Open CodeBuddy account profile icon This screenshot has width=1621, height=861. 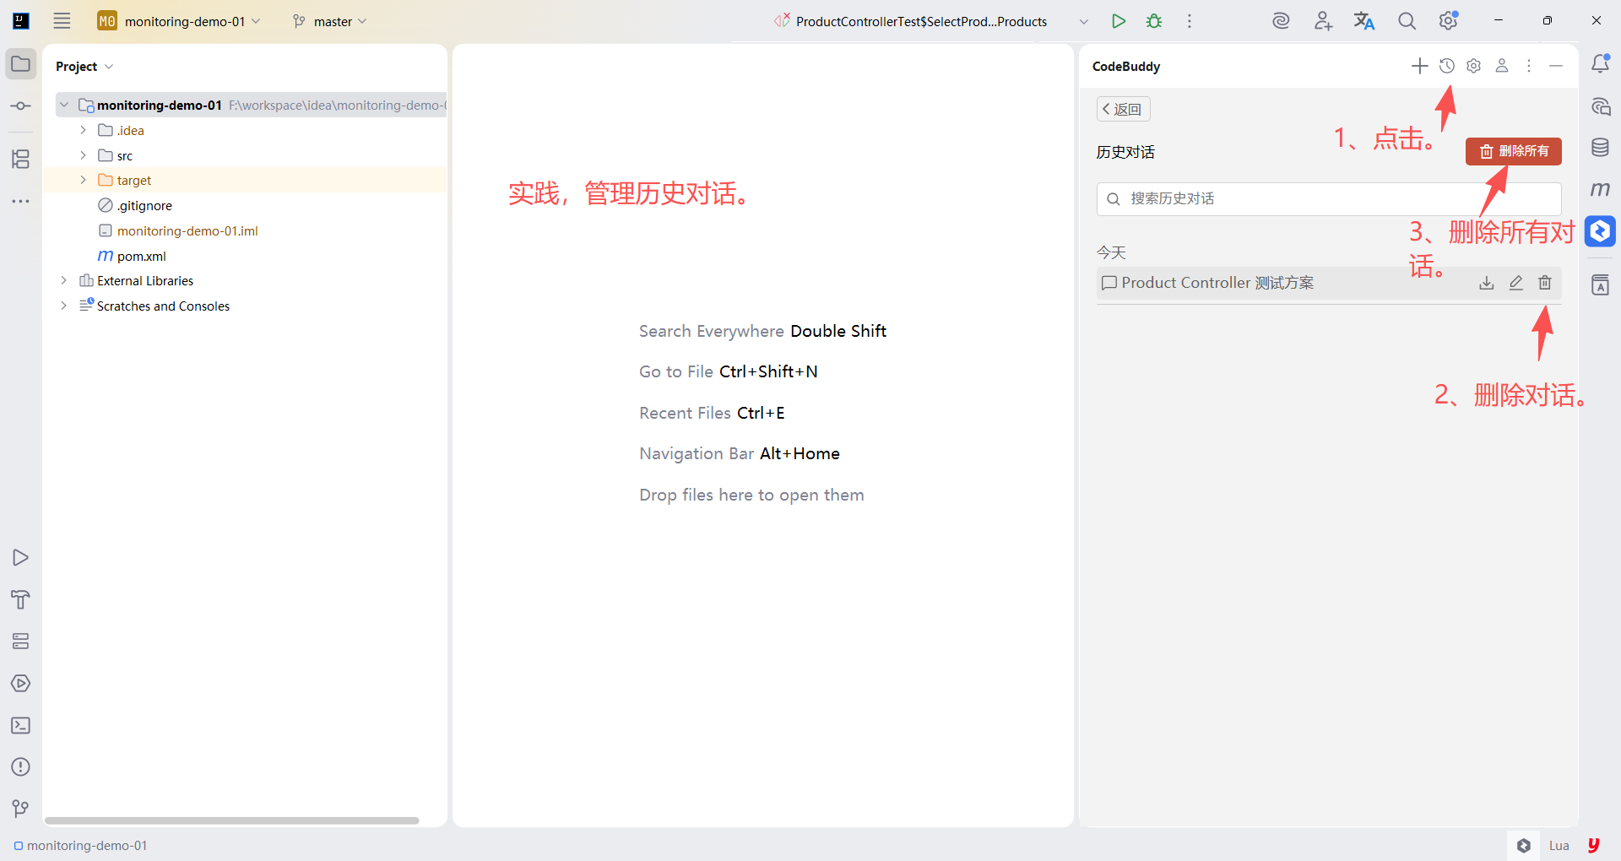tap(1502, 66)
